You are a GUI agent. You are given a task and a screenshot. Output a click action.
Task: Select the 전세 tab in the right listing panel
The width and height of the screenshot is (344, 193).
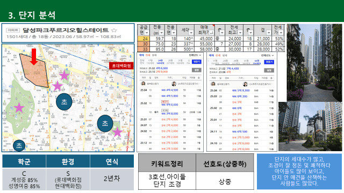click(218, 55)
